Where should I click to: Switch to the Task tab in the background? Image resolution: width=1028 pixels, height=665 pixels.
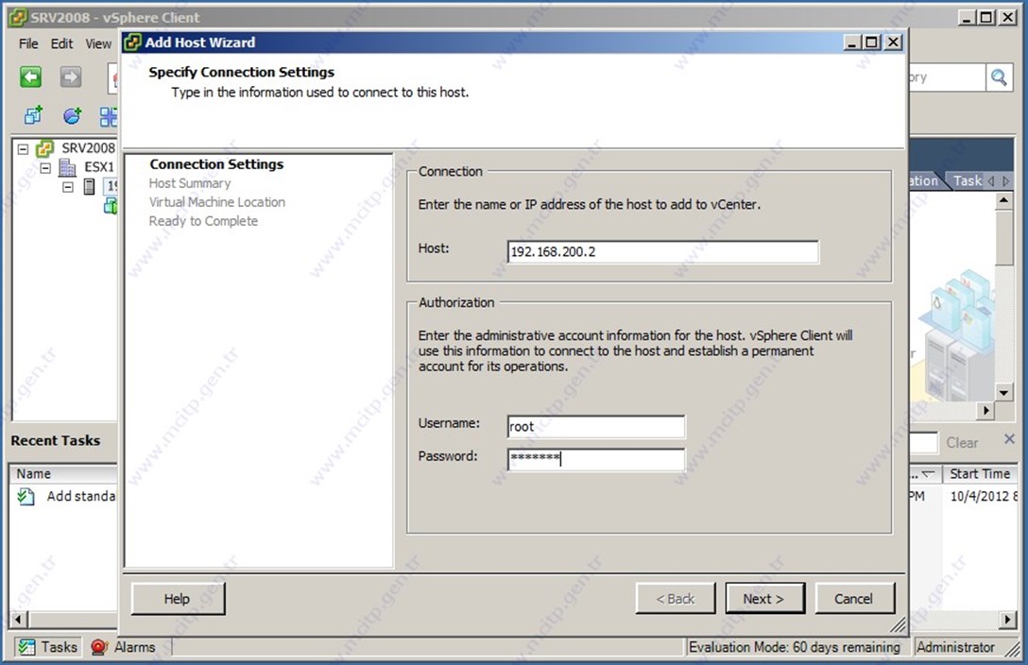pyautogui.click(x=967, y=180)
